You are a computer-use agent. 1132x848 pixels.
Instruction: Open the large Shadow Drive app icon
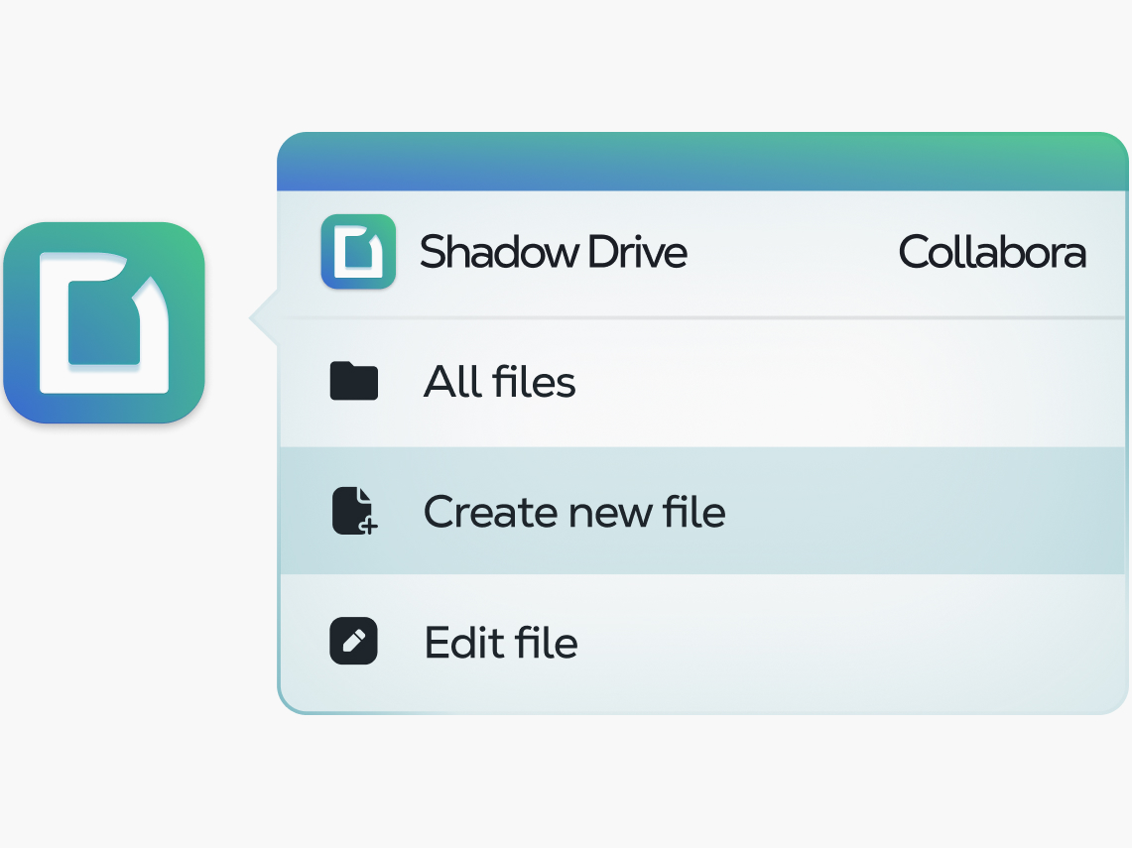[x=104, y=322]
